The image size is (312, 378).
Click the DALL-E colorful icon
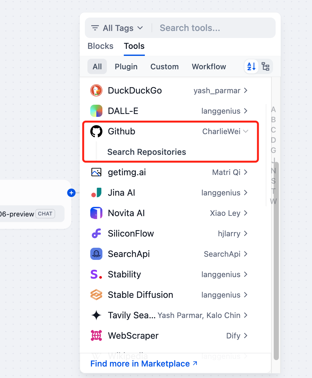point(96,111)
